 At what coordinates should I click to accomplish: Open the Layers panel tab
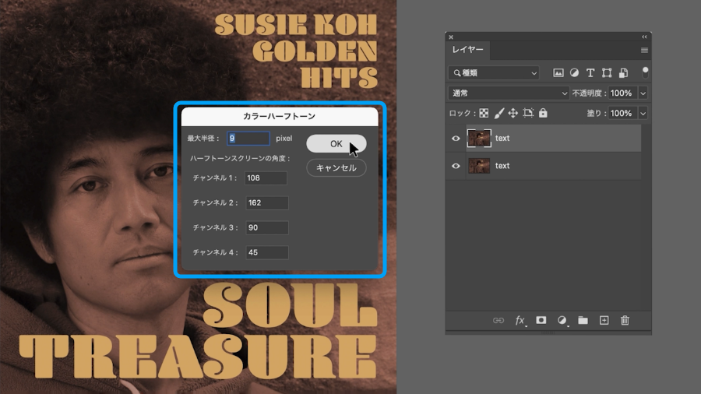click(x=467, y=50)
